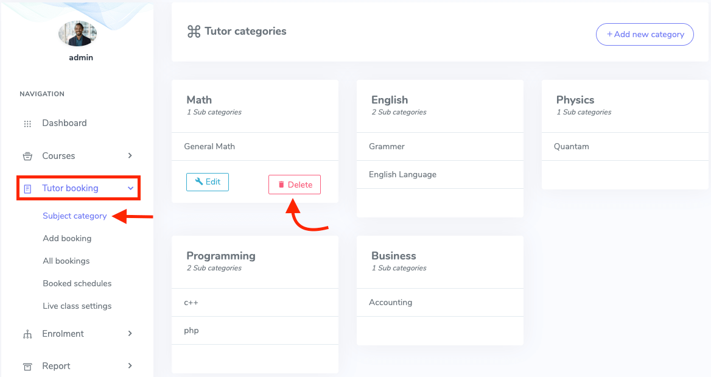Screen dimensions: 711x377
Task: Expand the Courses submenu chevron
Action: pos(130,156)
